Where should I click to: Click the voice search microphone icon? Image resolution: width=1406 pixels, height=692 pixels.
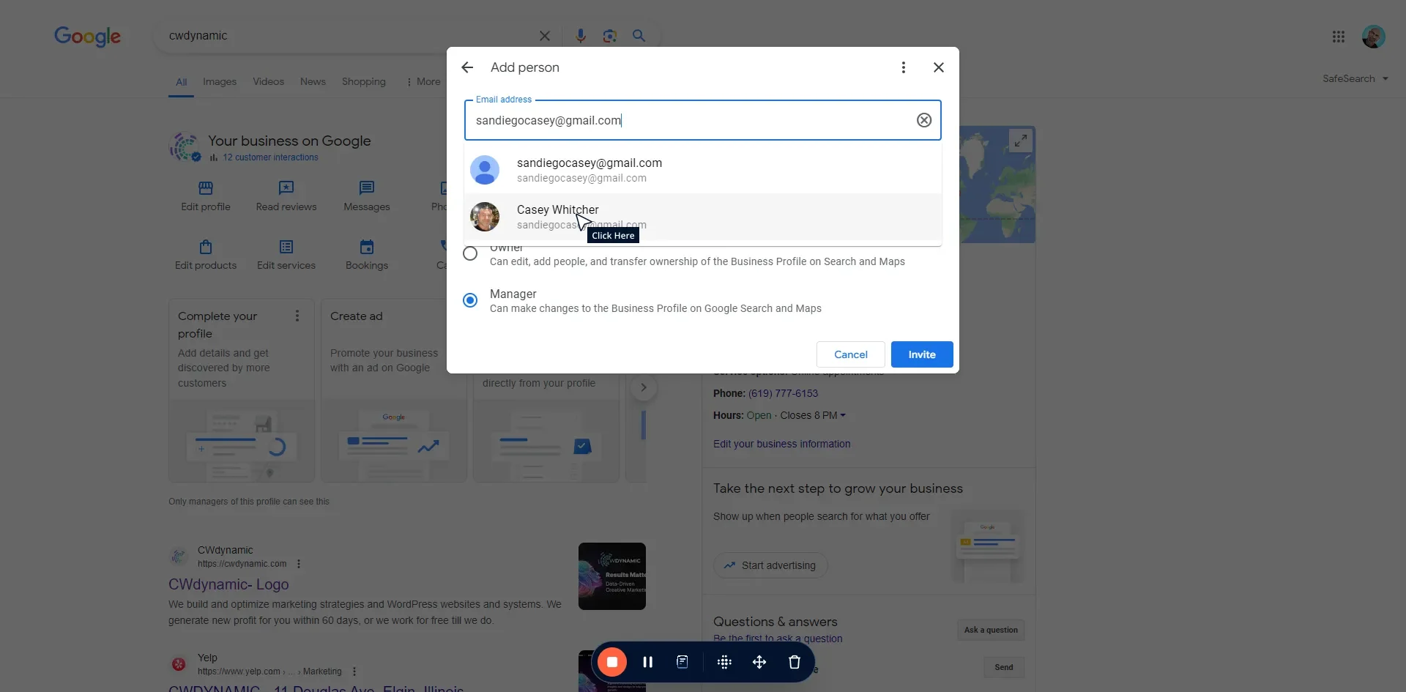[580, 36]
